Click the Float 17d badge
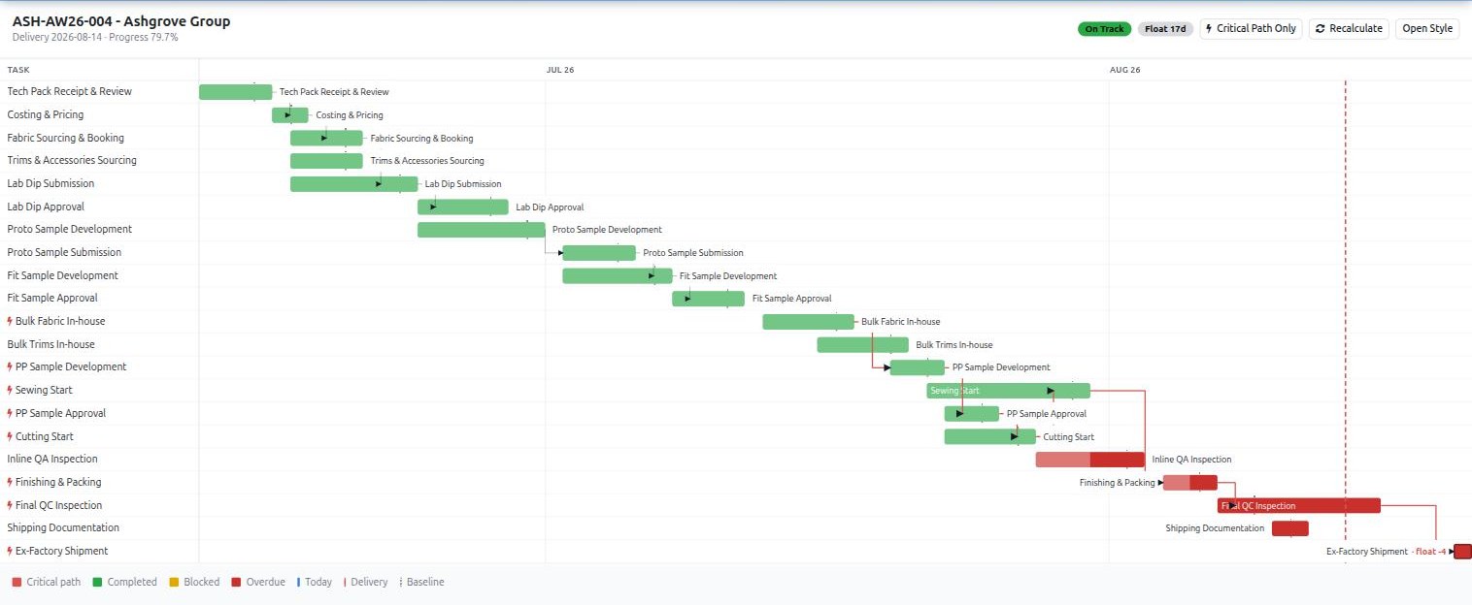The height and width of the screenshot is (605, 1472). [x=1165, y=29]
